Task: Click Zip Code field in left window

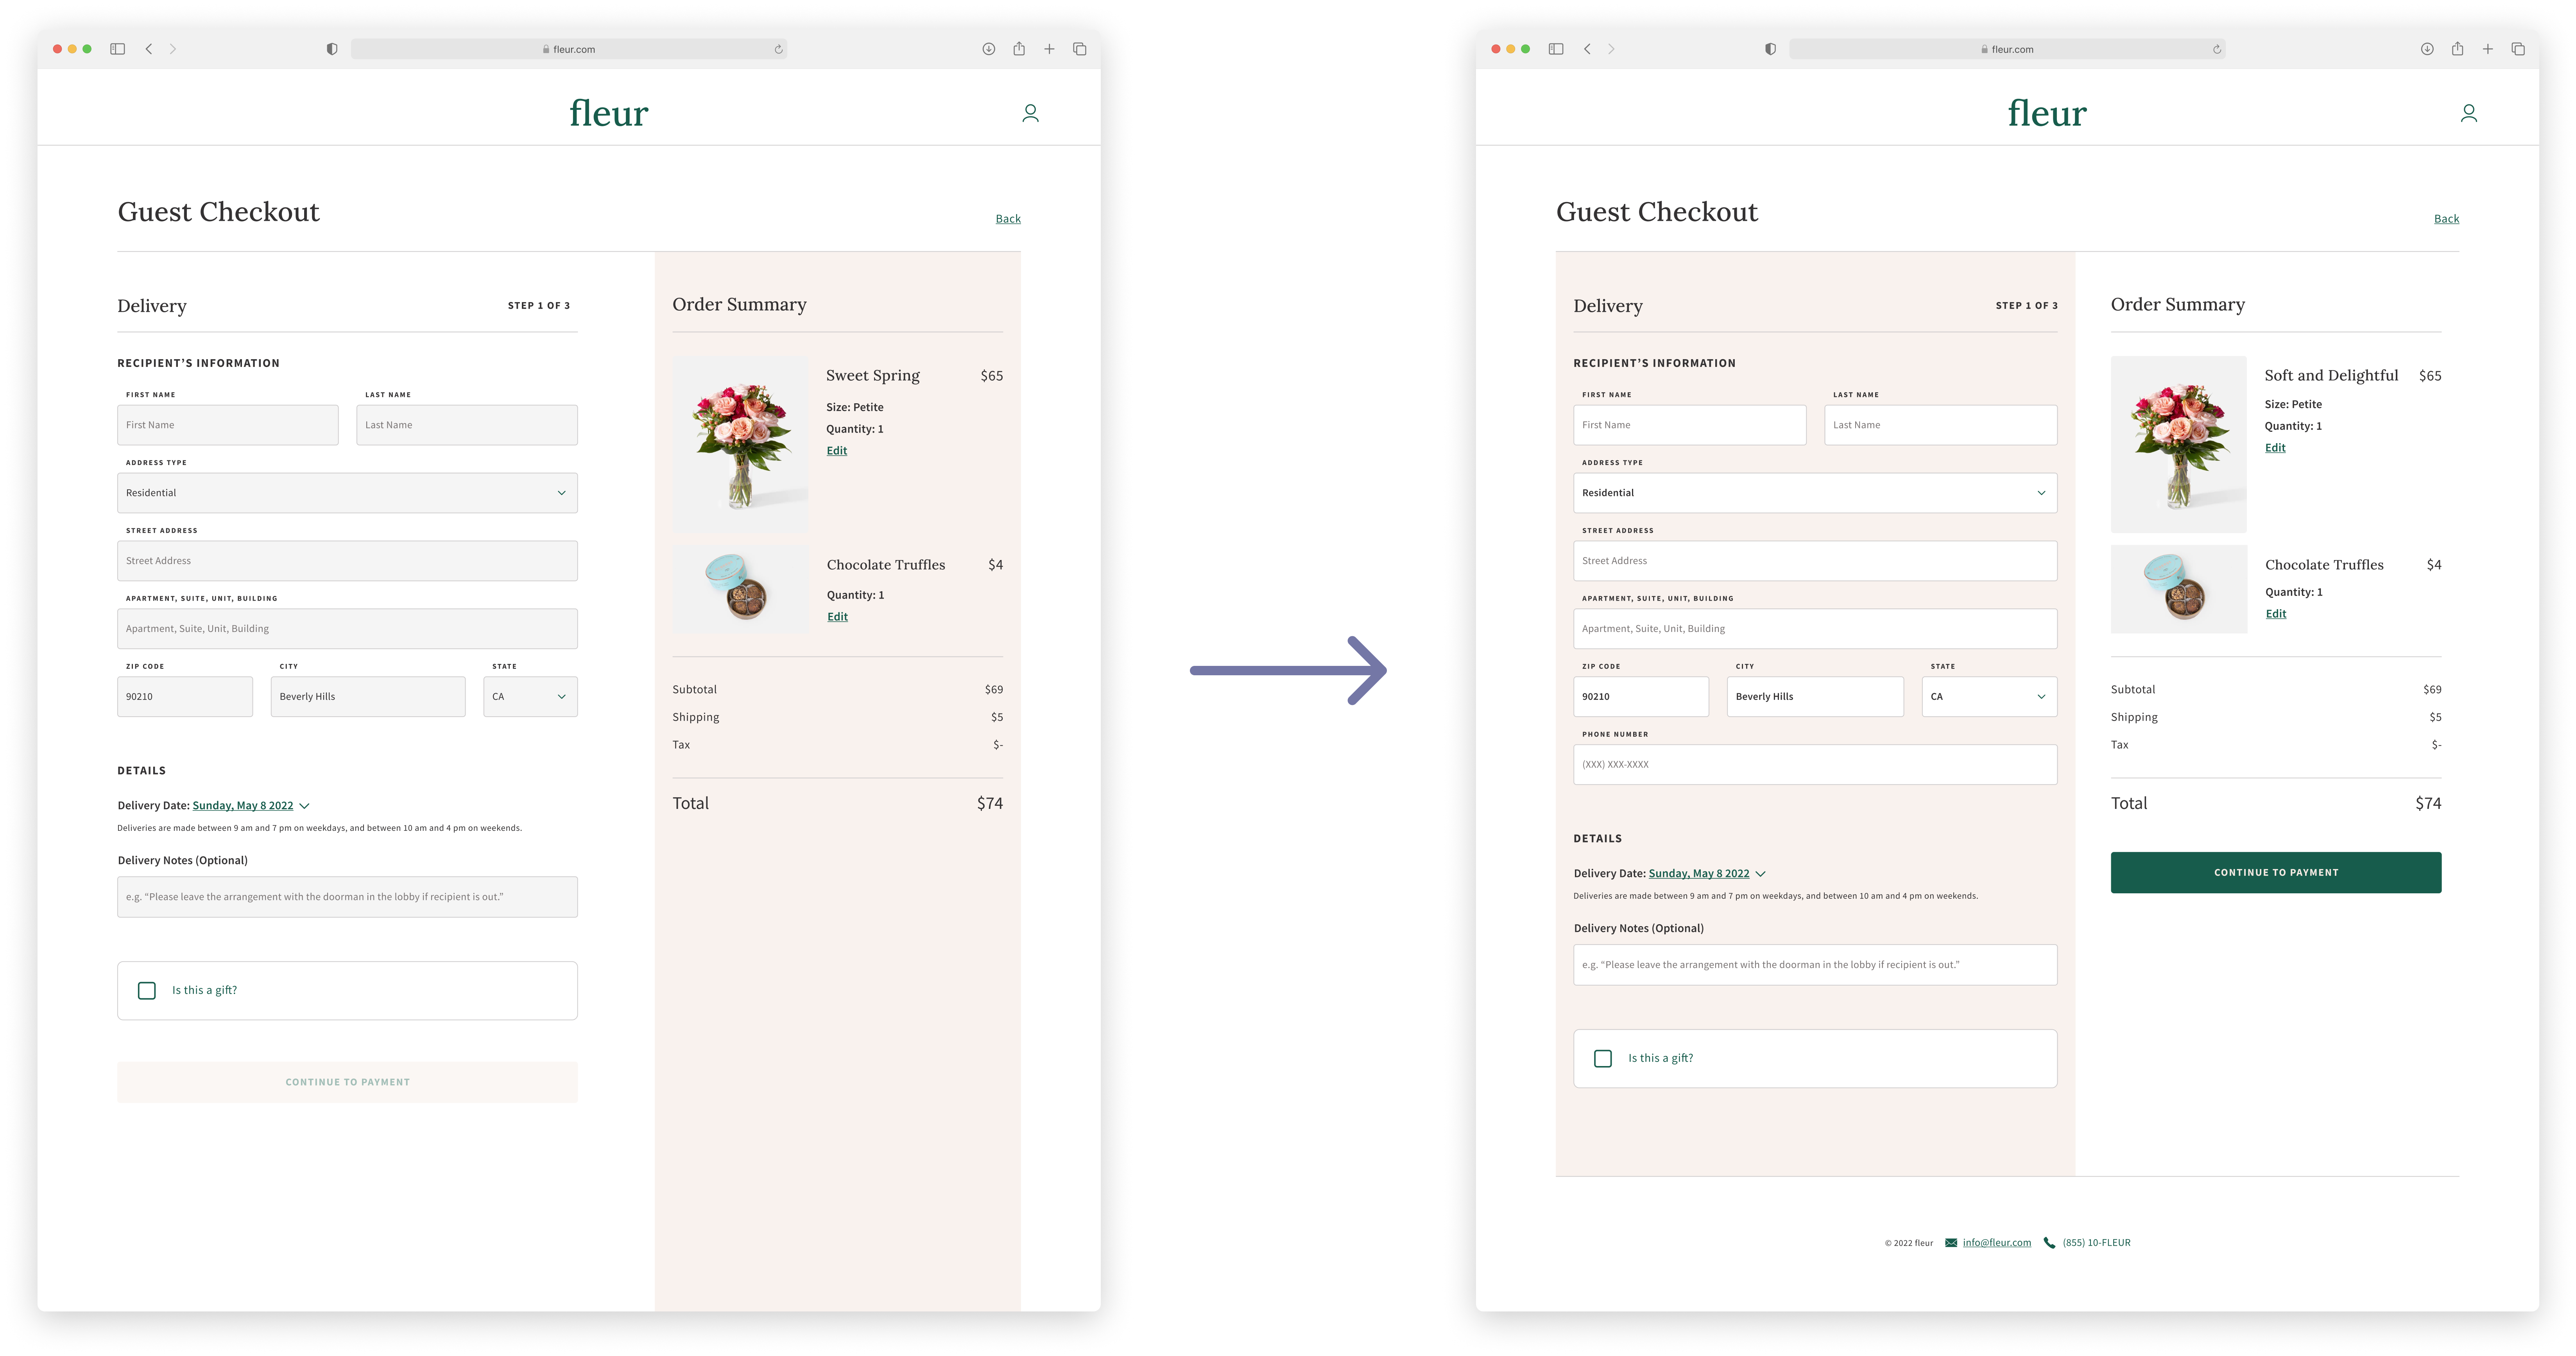Action: pyautogui.click(x=185, y=697)
